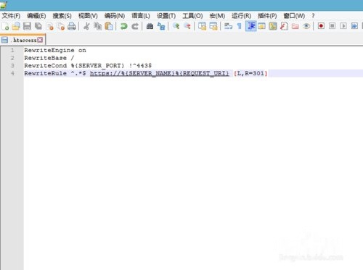363x270 pixels.
Task: Open the 设置(T) menu
Action: point(166,16)
